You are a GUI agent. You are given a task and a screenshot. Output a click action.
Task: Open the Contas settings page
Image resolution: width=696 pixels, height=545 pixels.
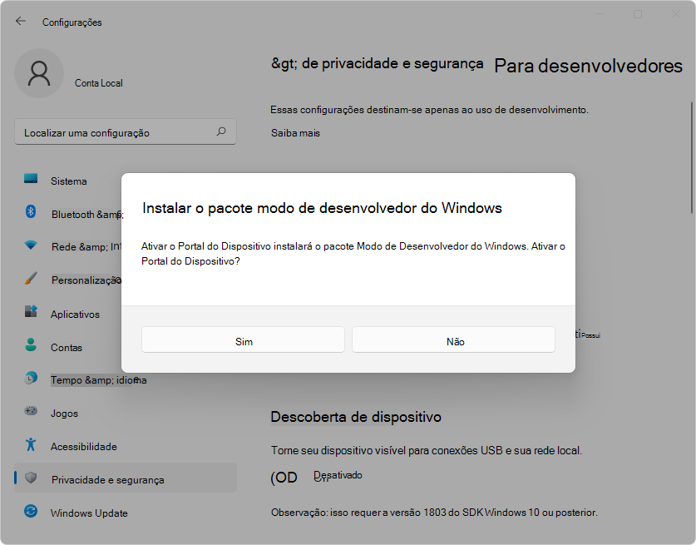[67, 347]
